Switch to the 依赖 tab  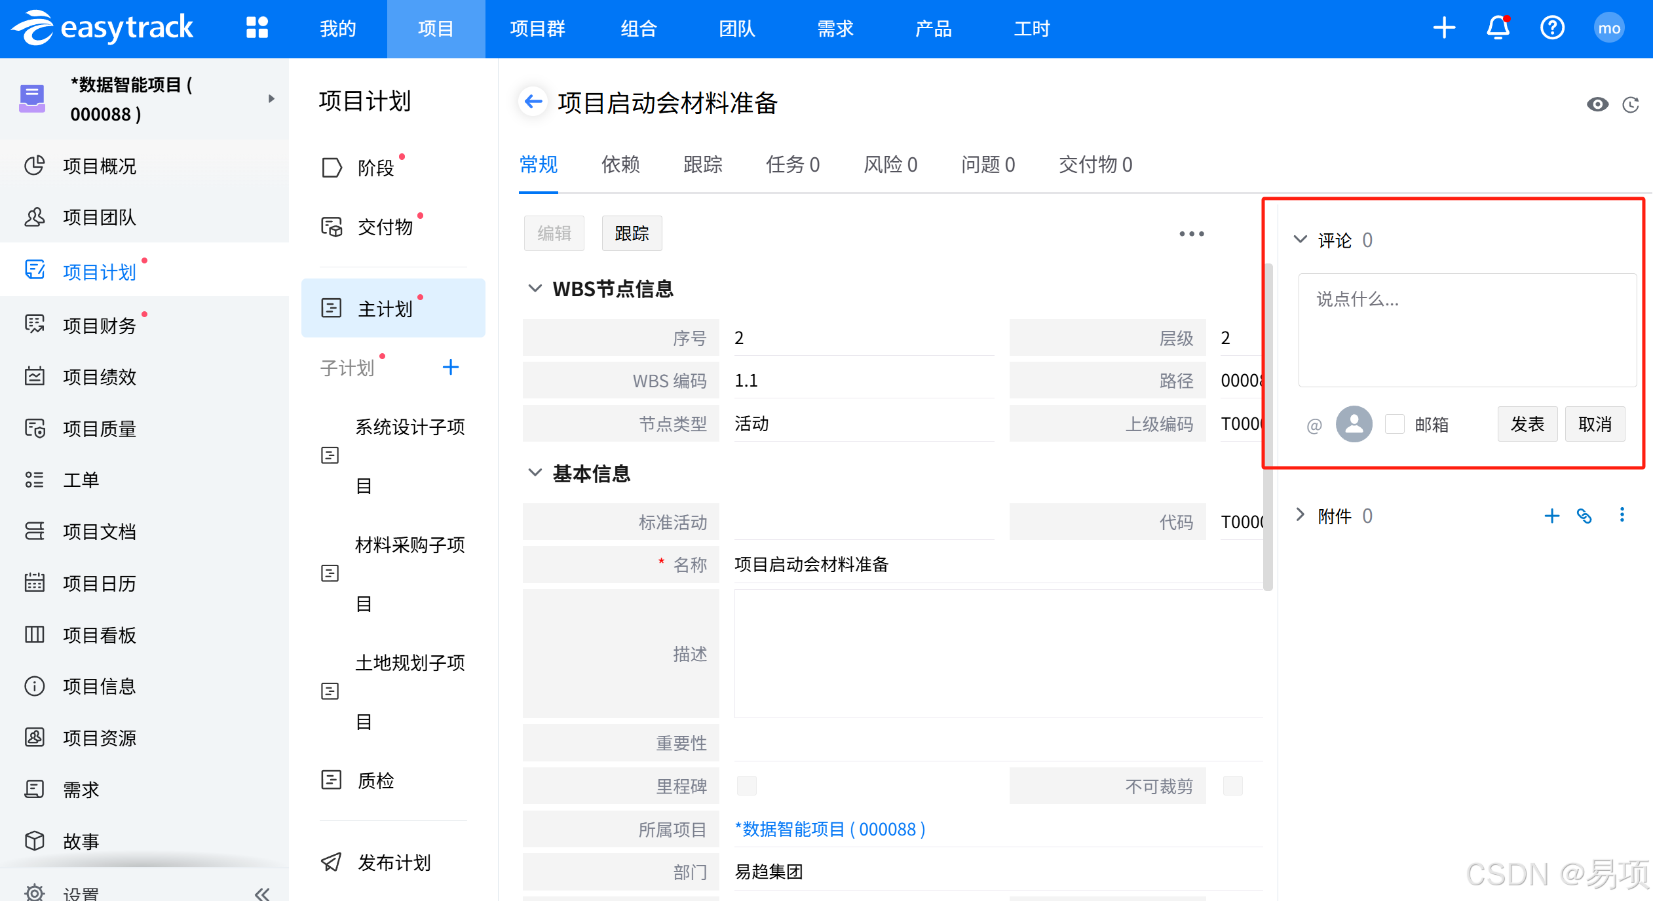coord(620,164)
